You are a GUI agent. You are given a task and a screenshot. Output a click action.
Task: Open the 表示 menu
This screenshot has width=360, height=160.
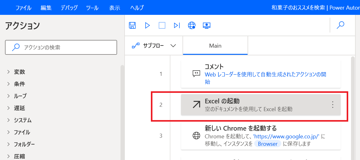(x=115, y=8)
